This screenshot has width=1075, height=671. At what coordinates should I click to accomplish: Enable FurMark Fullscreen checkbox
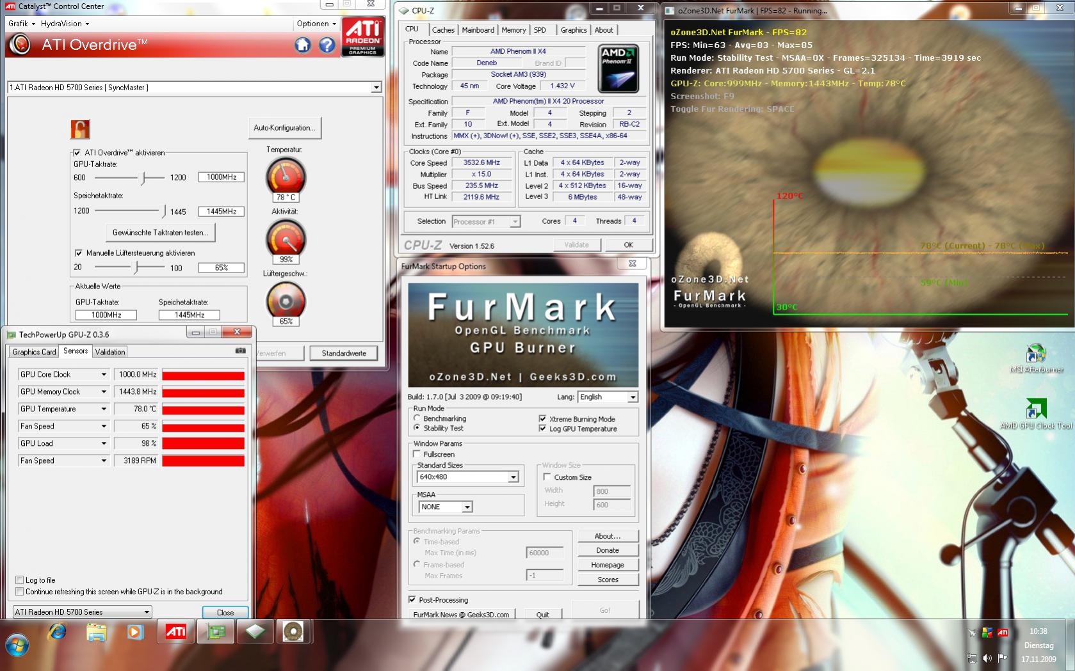pos(417,454)
